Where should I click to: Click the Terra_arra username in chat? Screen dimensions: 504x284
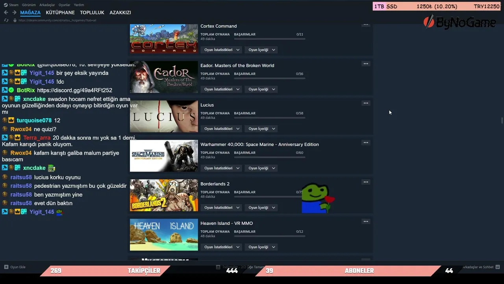pyautogui.click(x=37, y=138)
